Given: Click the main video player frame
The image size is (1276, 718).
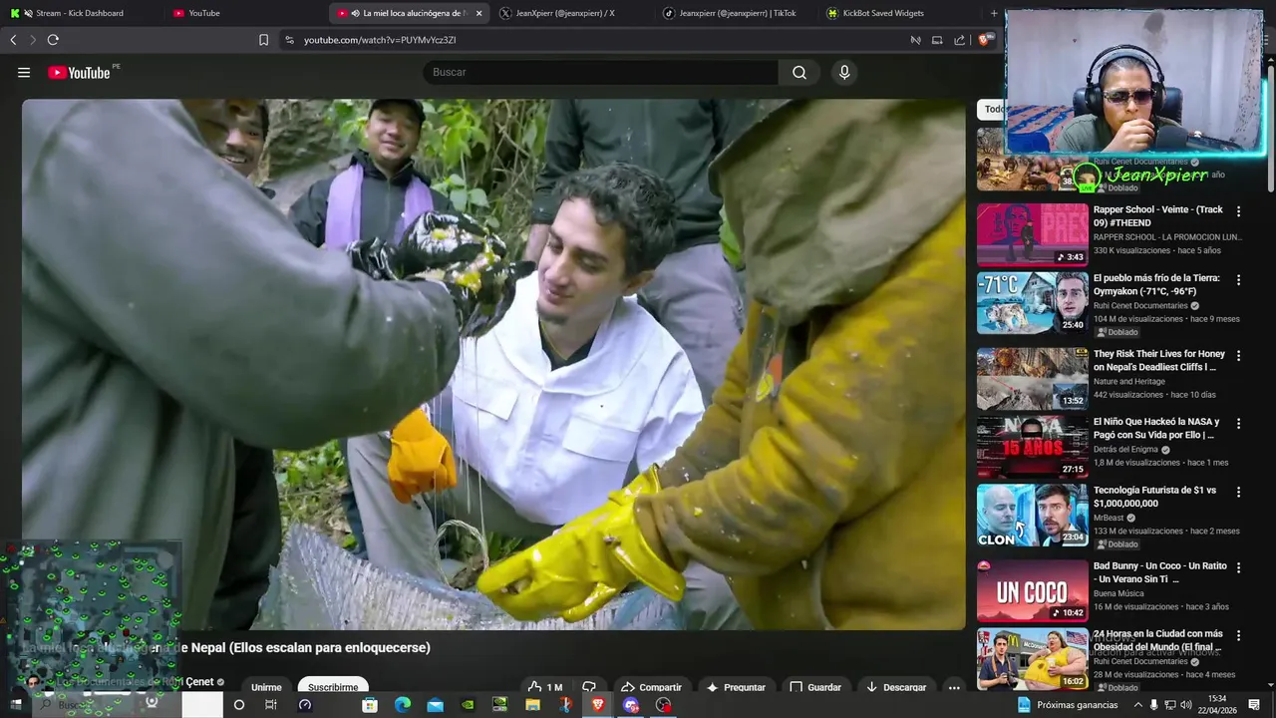Looking at the screenshot, I should pos(493,364).
